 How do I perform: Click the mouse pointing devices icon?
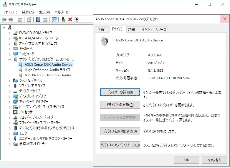pos(15,128)
